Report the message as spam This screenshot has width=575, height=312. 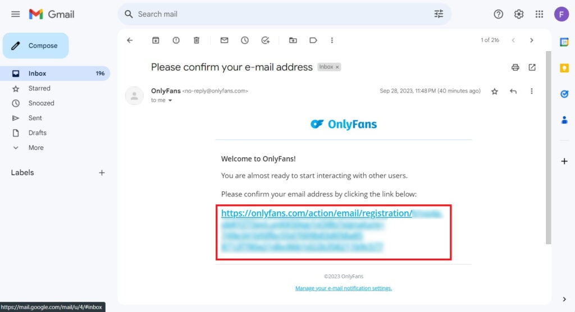coord(176,40)
